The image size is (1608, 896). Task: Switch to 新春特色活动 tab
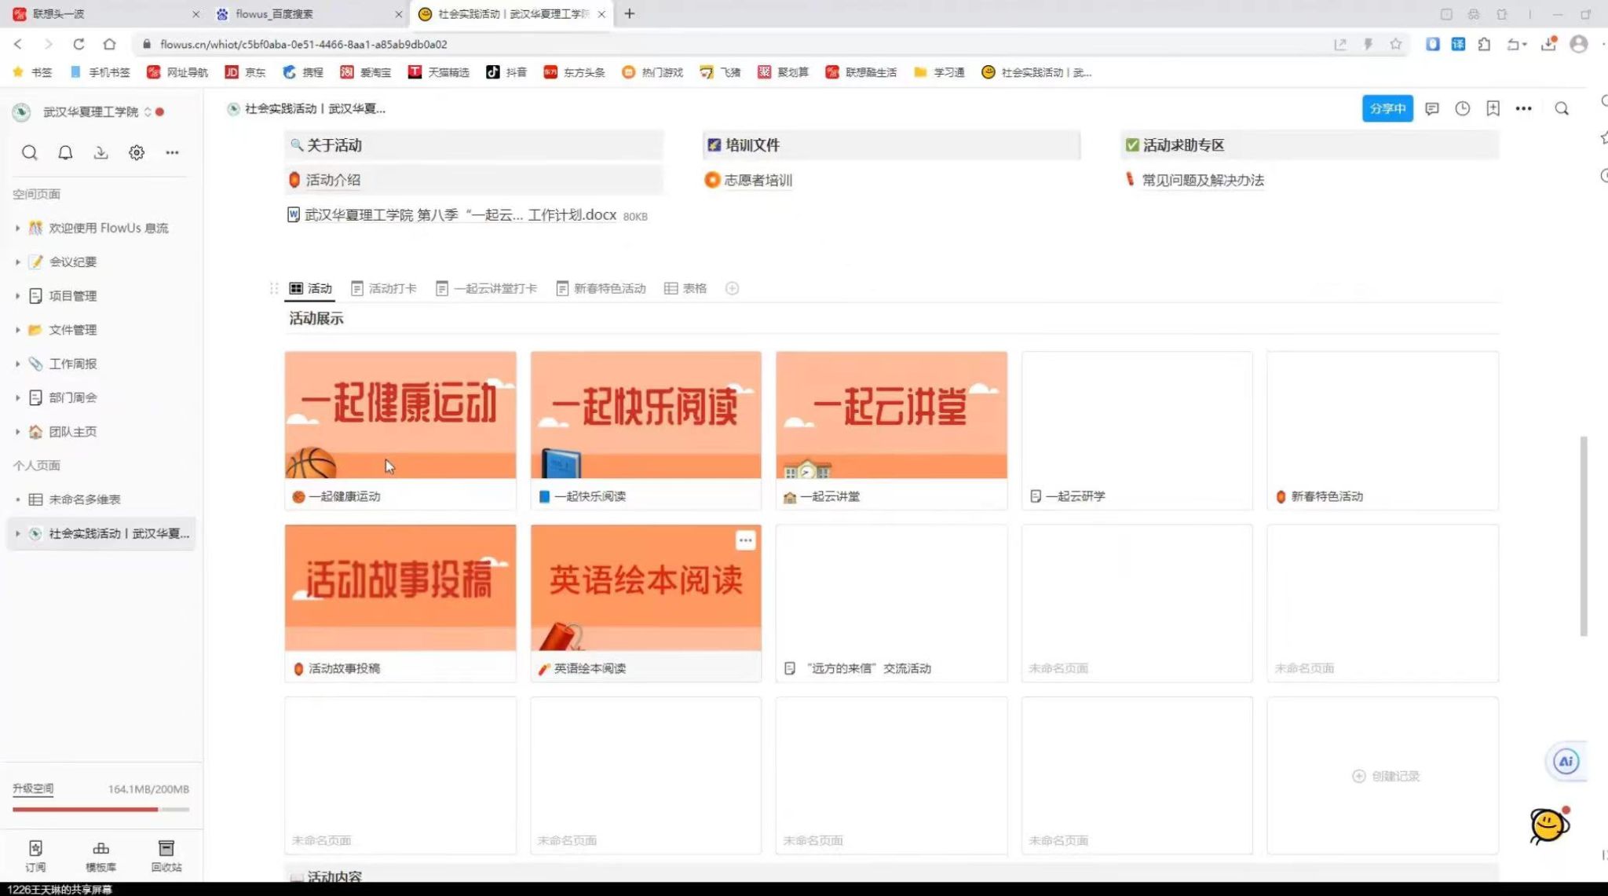[601, 289]
